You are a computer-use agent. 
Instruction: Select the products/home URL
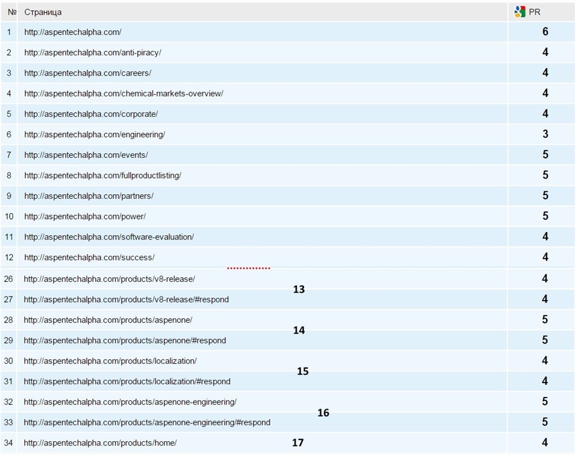[x=100, y=443]
